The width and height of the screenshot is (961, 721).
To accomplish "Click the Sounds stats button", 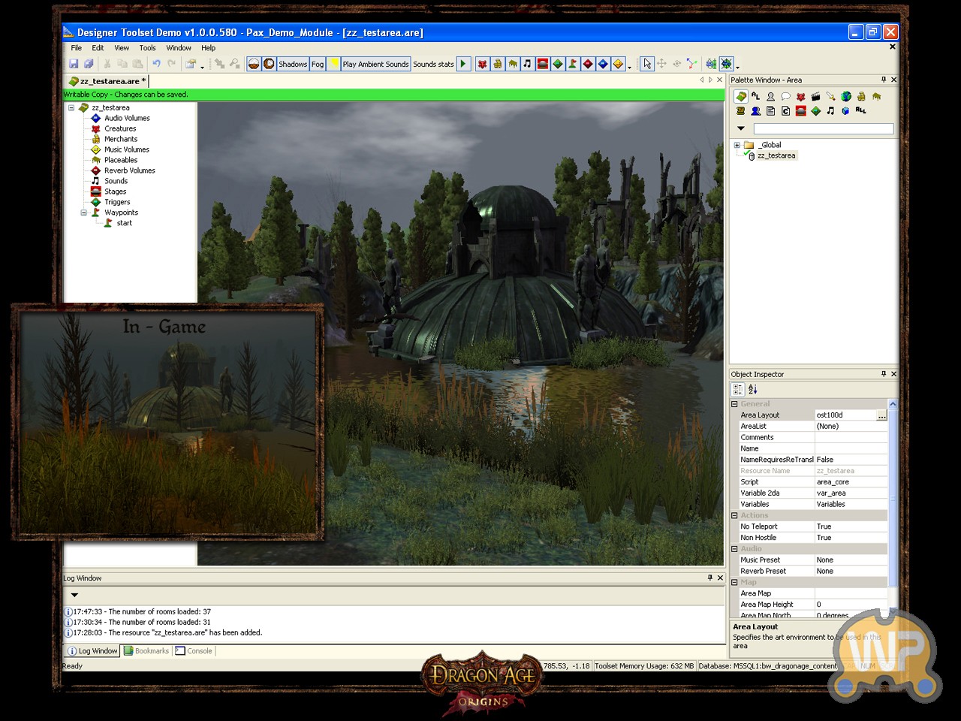I will click(x=433, y=64).
